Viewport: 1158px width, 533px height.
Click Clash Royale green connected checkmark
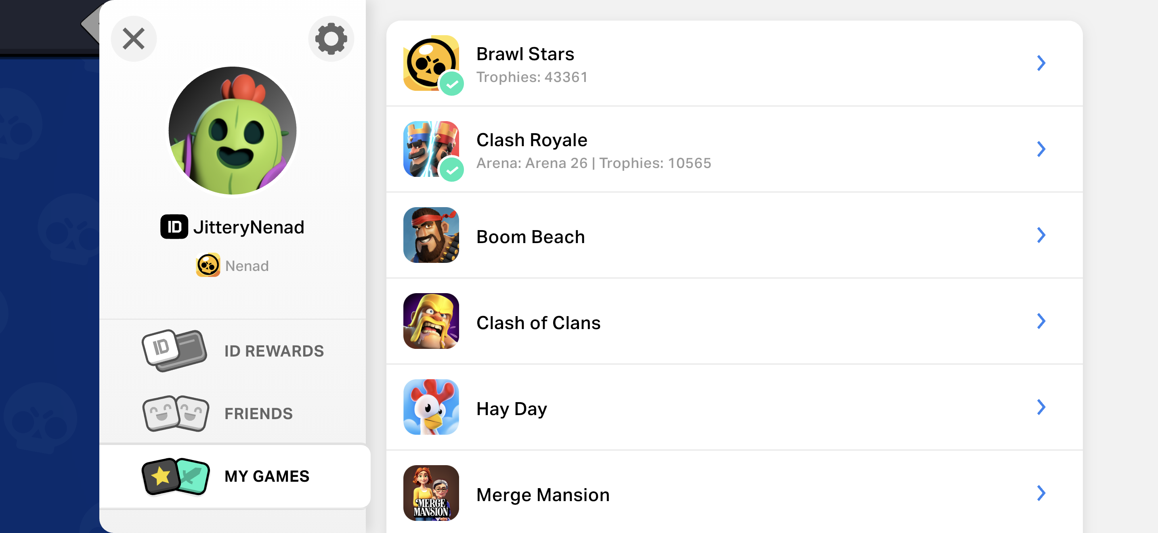pos(451,170)
